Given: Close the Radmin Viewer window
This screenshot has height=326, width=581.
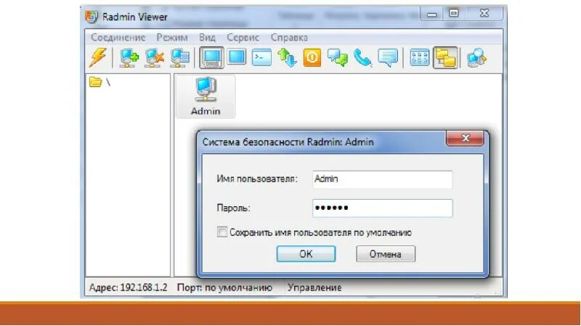Looking at the screenshot, I should [484, 14].
